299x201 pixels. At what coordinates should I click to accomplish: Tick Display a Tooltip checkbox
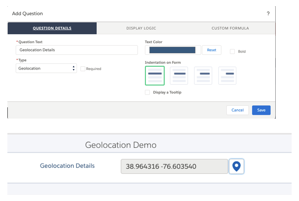(x=147, y=92)
